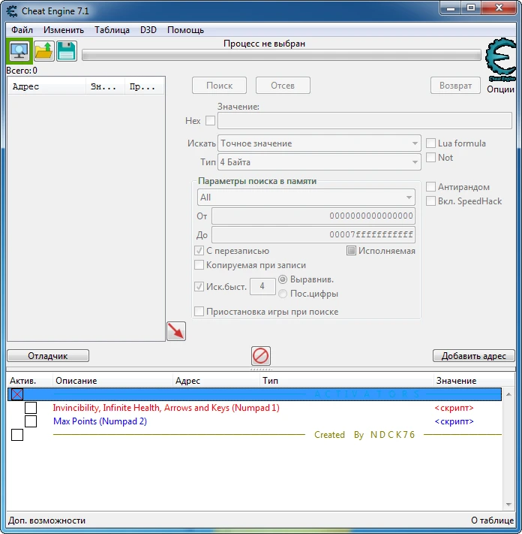Toggle the ACTIVATORS group checkbox
This screenshot has width=522, height=534.
tap(17, 394)
